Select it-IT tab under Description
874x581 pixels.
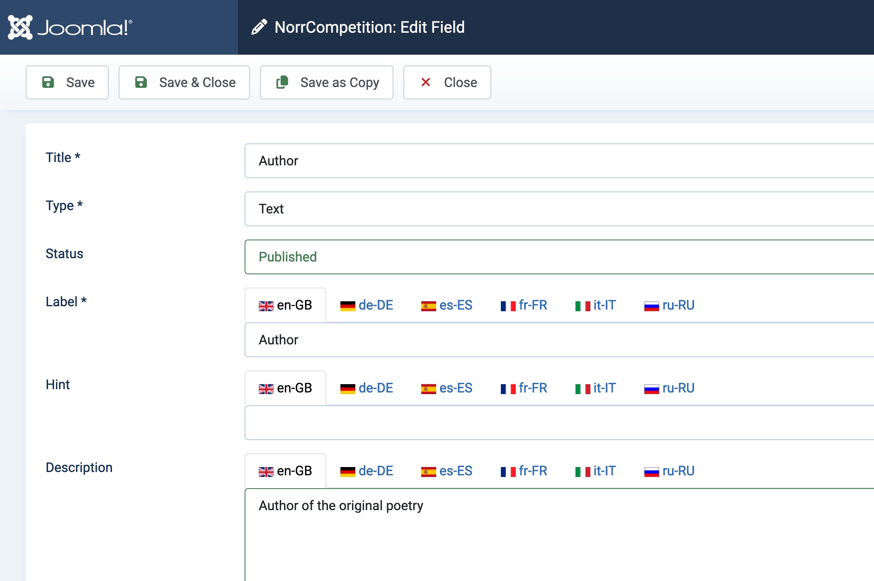pos(595,471)
